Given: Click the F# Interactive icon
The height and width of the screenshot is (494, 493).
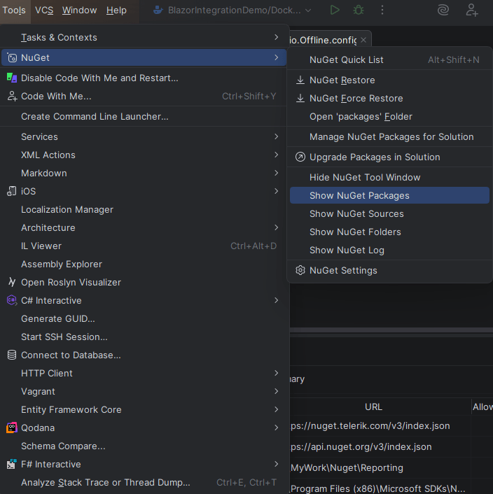Looking at the screenshot, I should pos(12,464).
